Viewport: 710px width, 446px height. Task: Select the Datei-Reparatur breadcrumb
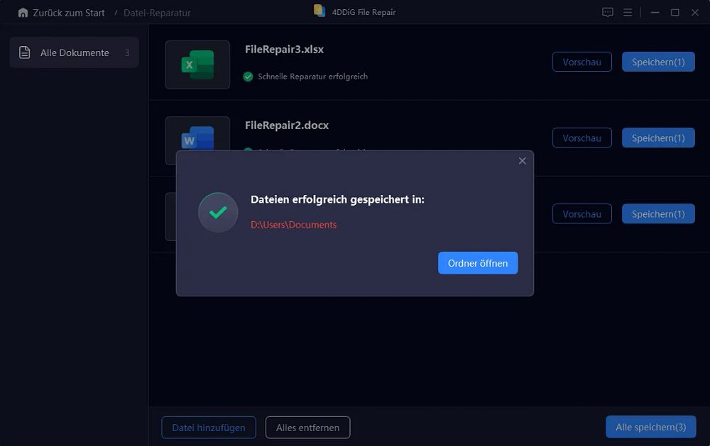coord(157,13)
